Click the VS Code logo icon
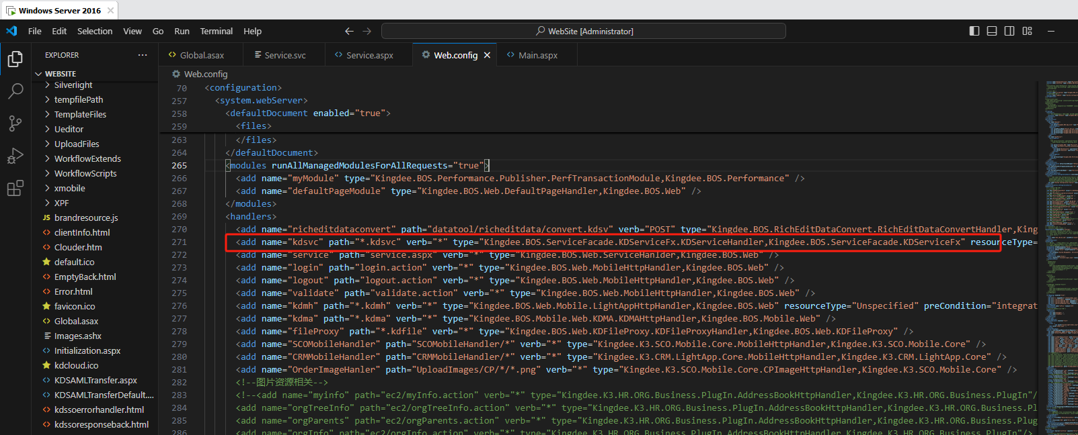This screenshot has height=435, width=1078. pyautogui.click(x=11, y=31)
